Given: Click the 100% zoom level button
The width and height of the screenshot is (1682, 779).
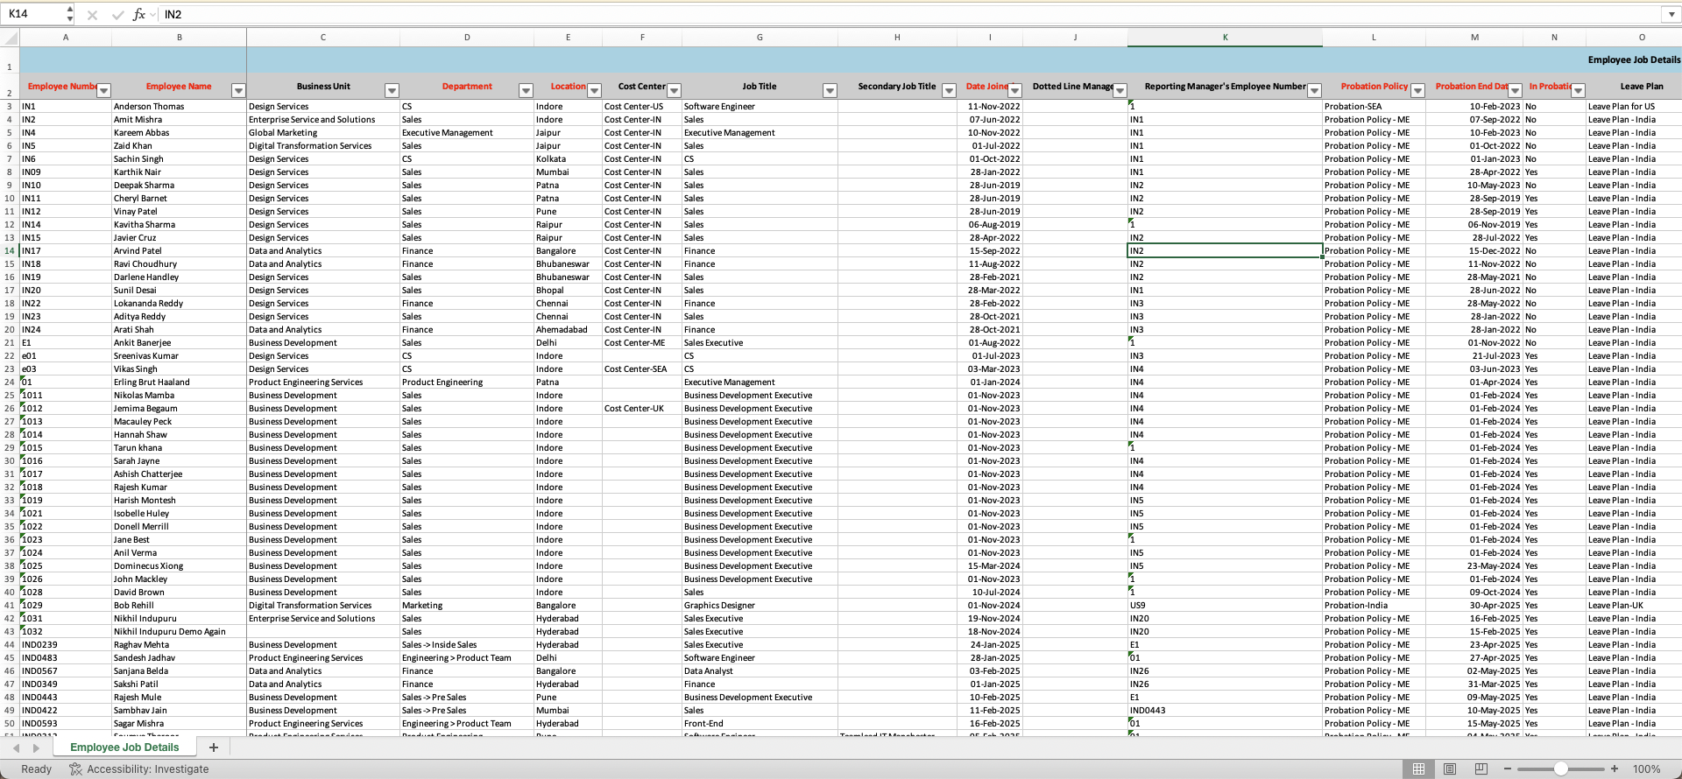Looking at the screenshot, I should [x=1646, y=769].
